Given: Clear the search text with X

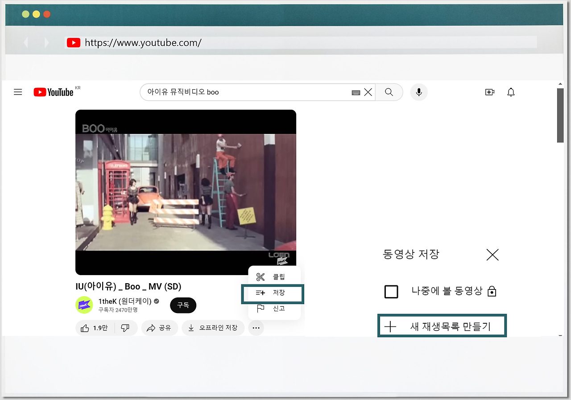Looking at the screenshot, I should (x=368, y=92).
